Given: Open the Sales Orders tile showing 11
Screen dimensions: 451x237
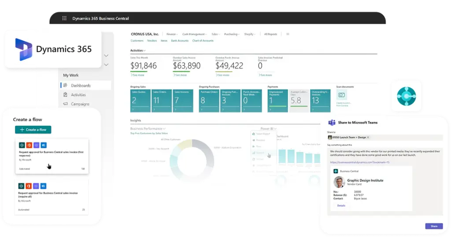Looking at the screenshot, I should click(162, 101).
